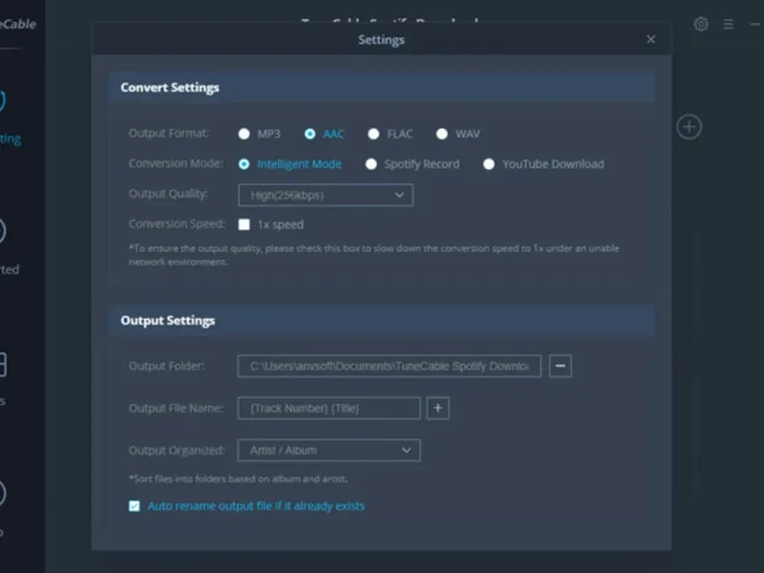The height and width of the screenshot is (573, 764).
Task: Add tag to output file name
Action: (x=438, y=409)
